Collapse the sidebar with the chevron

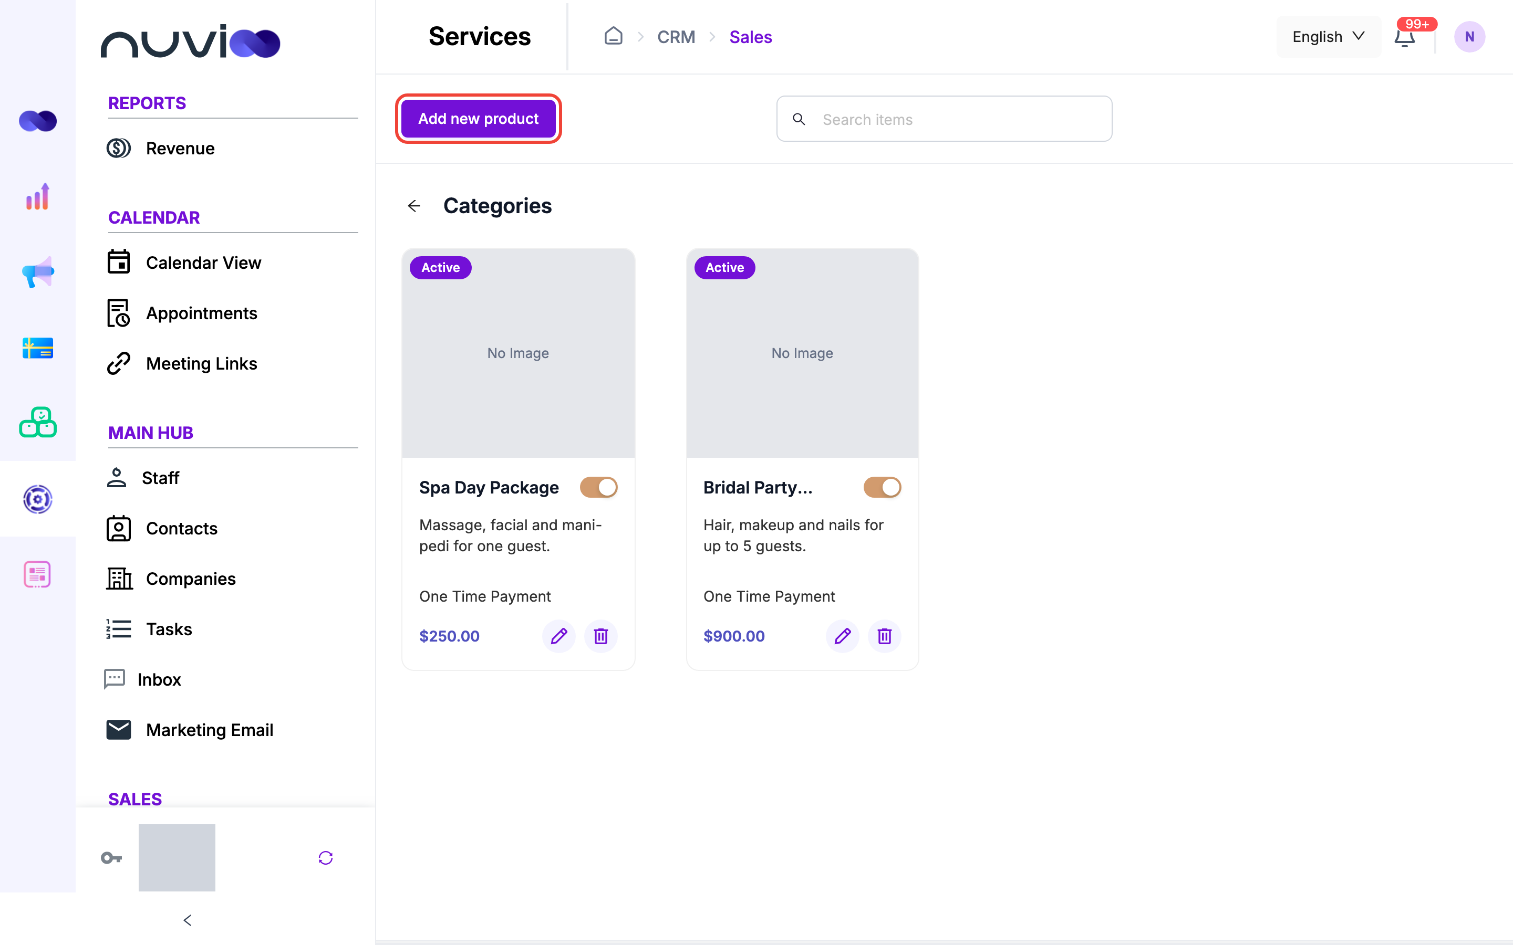187,920
